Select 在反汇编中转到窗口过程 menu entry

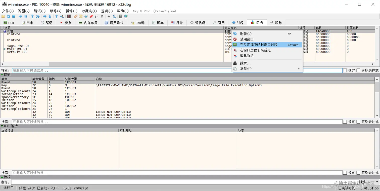click(267, 45)
